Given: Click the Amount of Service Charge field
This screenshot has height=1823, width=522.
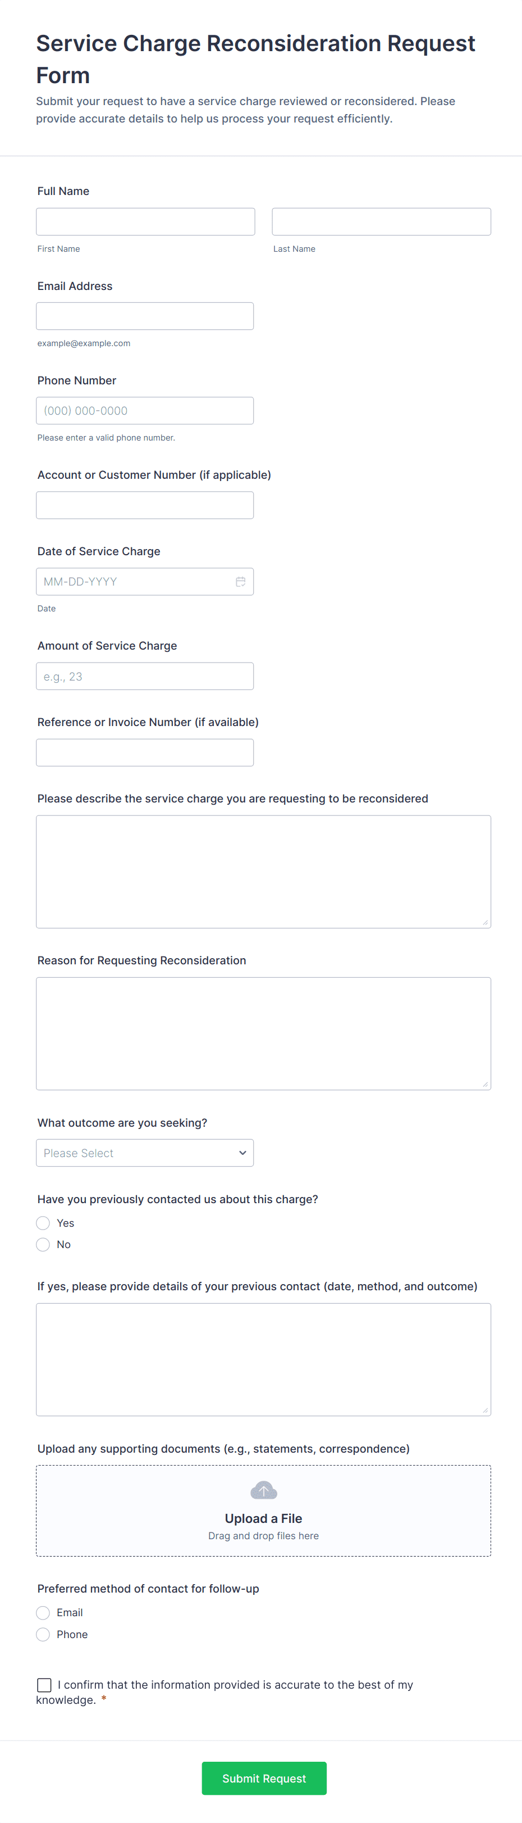Looking at the screenshot, I should point(145,677).
